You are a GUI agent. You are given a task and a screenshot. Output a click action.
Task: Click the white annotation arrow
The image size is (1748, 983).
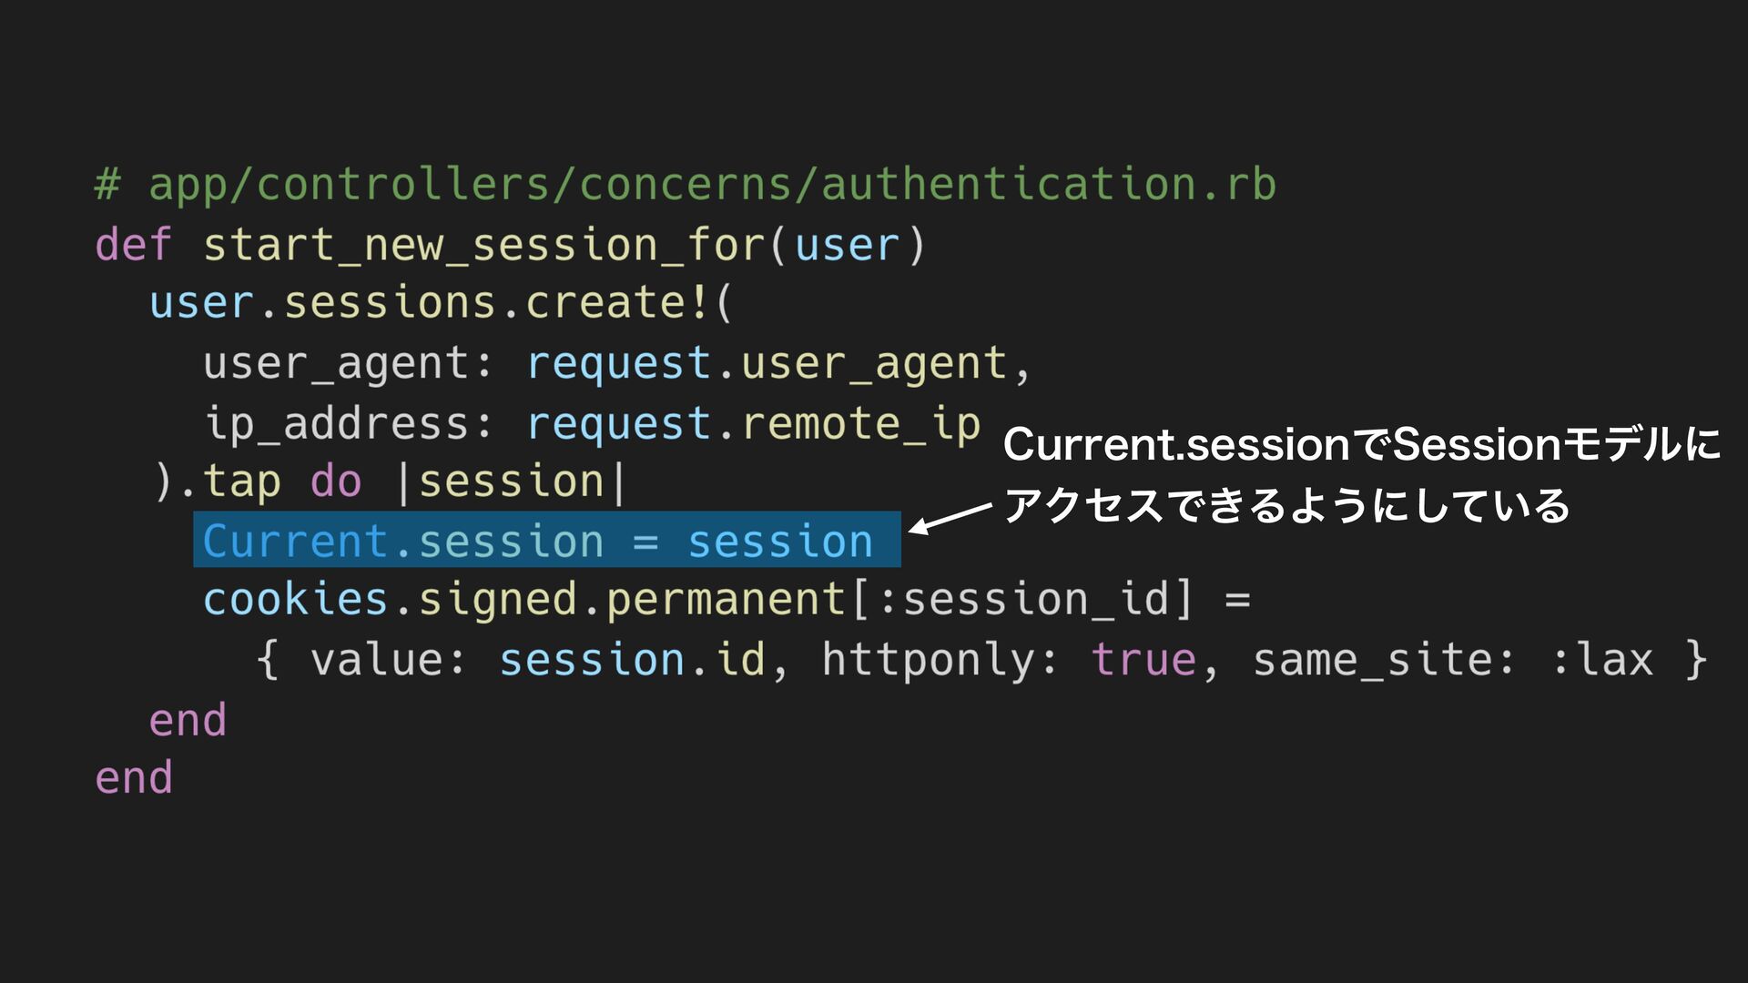click(950, 517)
